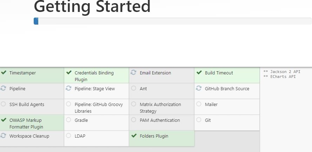
Task: Click the pending circle beside Matrix Authorization Strategy
Action: click(133, 104)
